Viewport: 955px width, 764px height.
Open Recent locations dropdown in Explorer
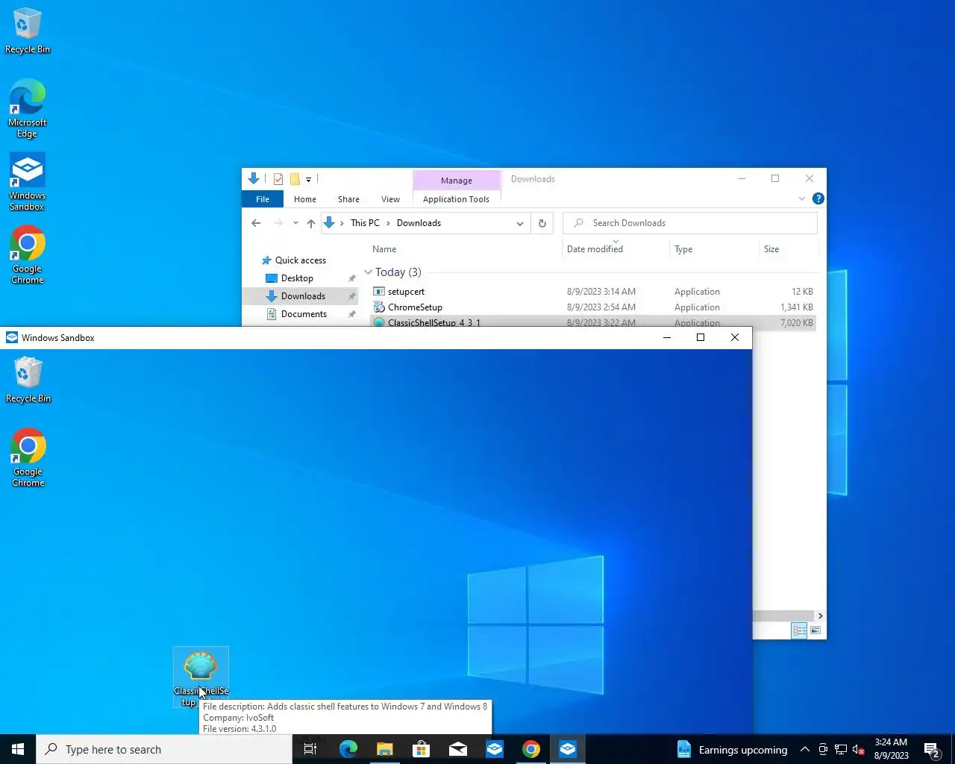click(295, 223)
